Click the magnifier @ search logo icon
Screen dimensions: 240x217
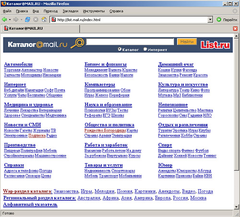click(x=77, y=43)
